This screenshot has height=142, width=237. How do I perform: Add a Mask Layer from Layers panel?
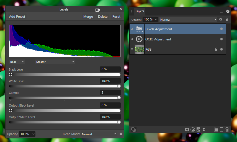pos(187,130)
